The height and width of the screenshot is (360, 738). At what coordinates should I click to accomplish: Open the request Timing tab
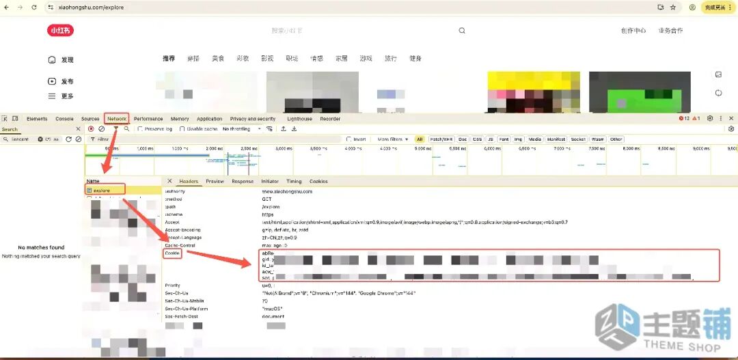coord(294,181)
